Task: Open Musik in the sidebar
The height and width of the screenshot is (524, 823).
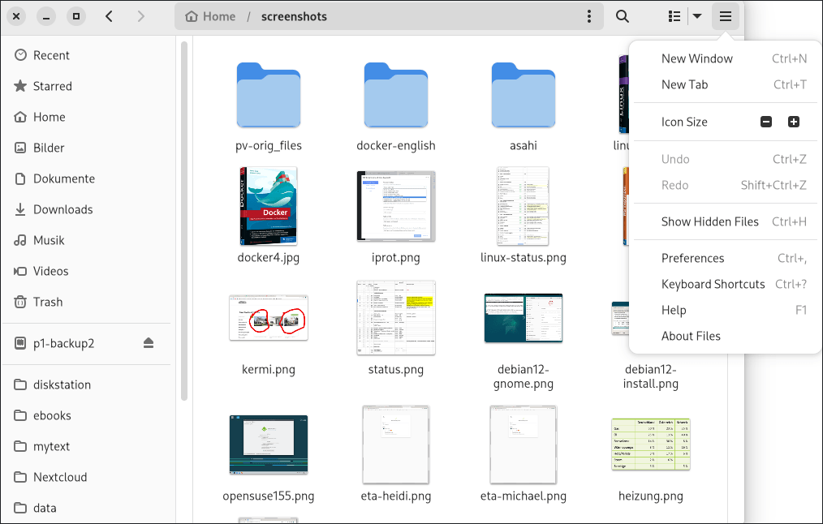Action: pos(88,240)
